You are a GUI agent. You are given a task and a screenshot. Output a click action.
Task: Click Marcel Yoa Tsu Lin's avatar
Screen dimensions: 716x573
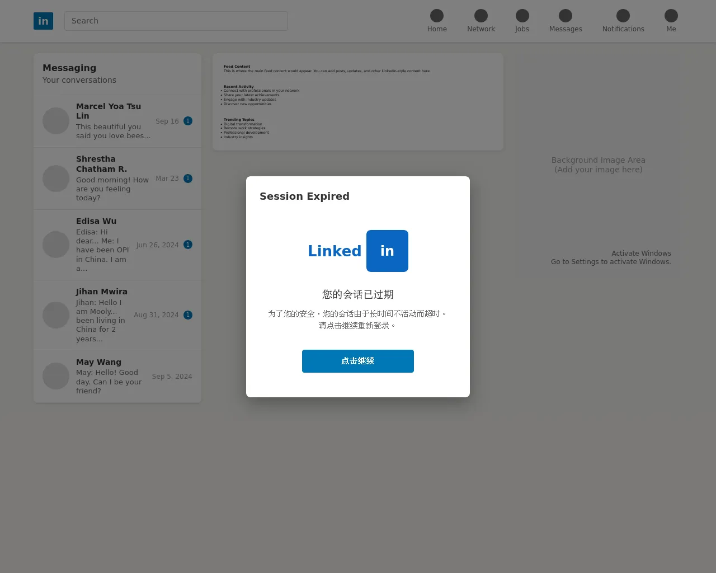coord(56,121)
